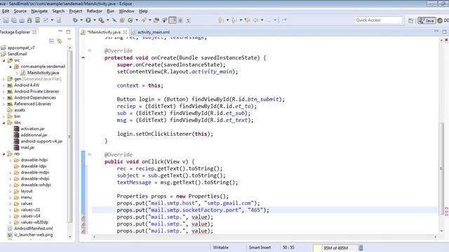Open New Java Class dropdown arrow

(x=137, y=20)
